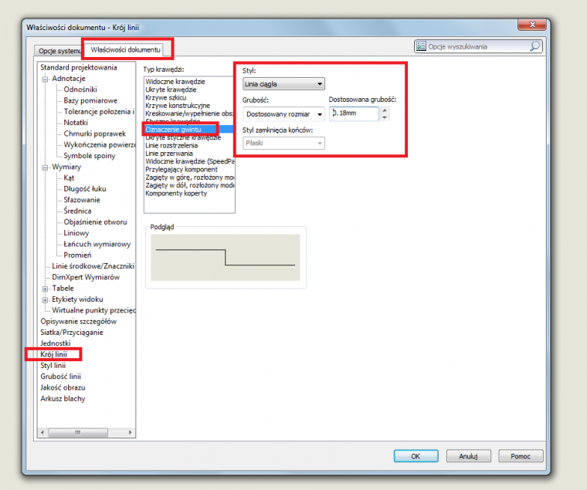This screenshot has height=490, width=587.
Task: Select Kreskowanie/wypełnienie obszaru edge type
Action: click(189, 113)
